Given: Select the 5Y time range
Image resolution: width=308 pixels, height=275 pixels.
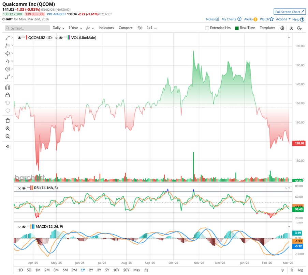Looking at the screenshot, I should tap(107, 270).
